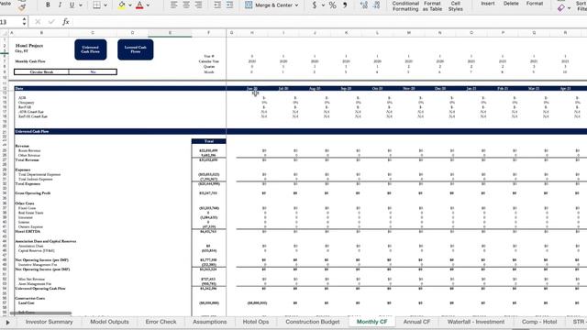Increase decimal places
587x330 pixels.
364,5
